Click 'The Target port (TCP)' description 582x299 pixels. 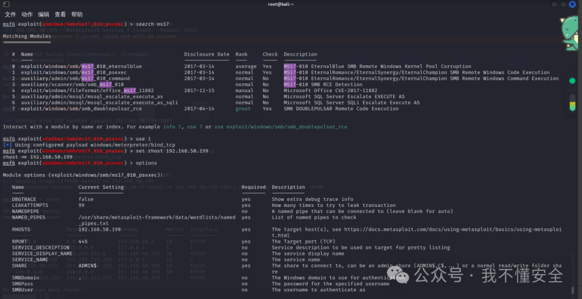click(x=303, y=241)
